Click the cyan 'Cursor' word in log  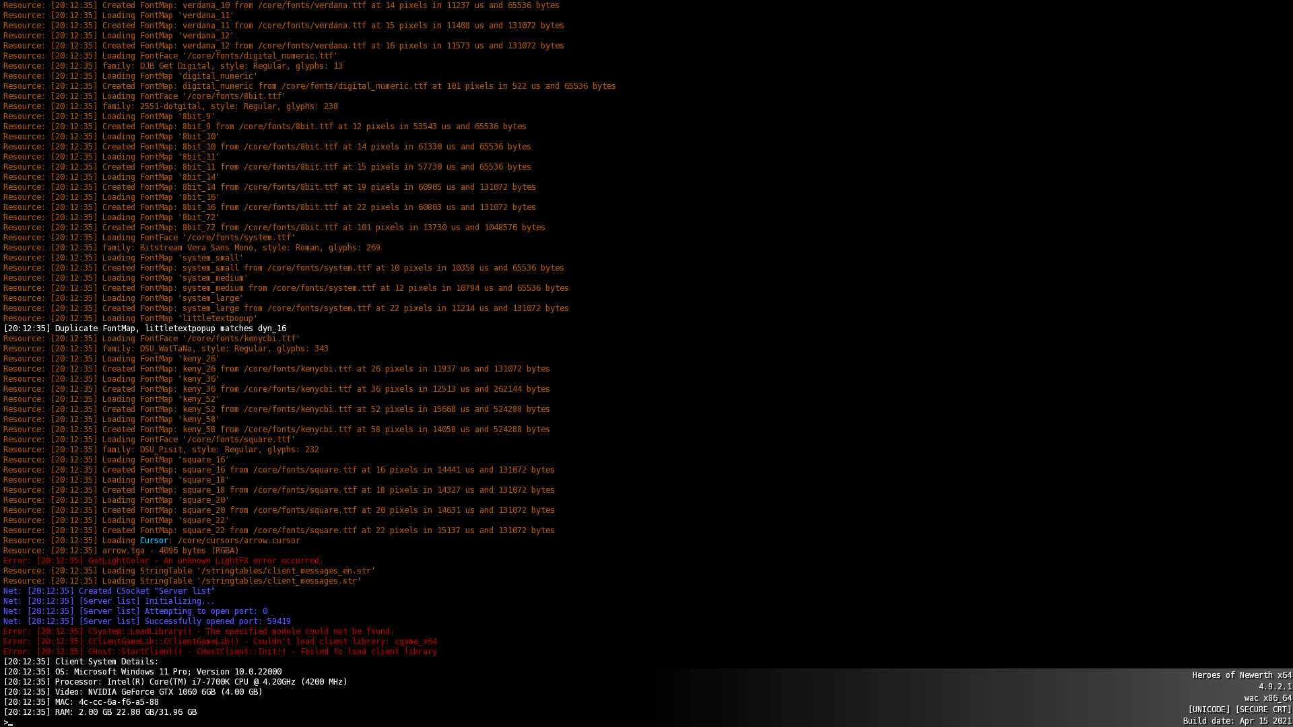154,541
